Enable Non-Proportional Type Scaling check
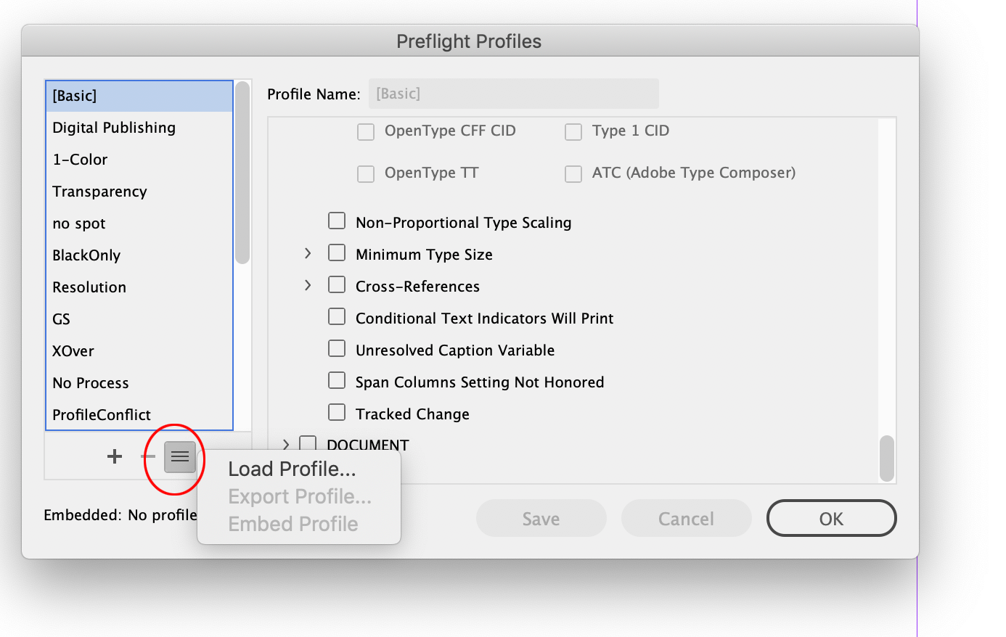This screenshot has height=637, width=1006. coord(337,221)
